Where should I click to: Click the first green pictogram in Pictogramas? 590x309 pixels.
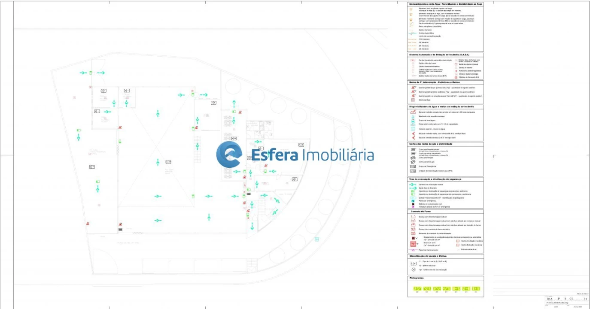coord(416,288)
